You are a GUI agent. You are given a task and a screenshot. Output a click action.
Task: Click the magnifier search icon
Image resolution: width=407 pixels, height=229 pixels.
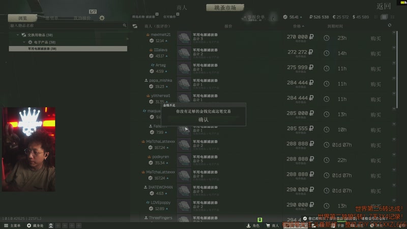coord(125,25)
